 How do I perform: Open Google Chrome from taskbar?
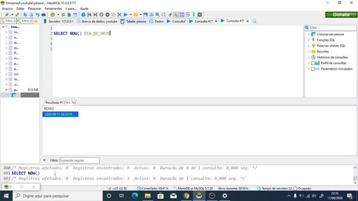pyautogui.click(x=186, y=196)
